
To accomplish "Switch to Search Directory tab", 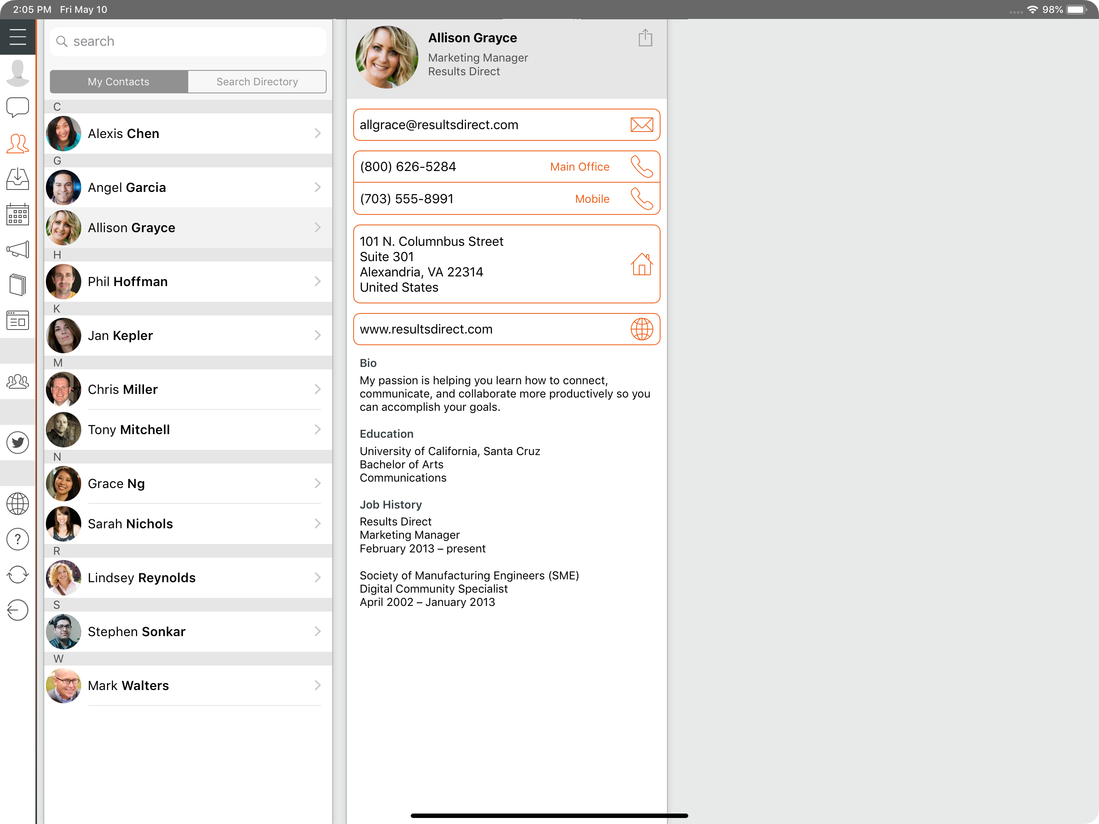I will coord(257,82).
